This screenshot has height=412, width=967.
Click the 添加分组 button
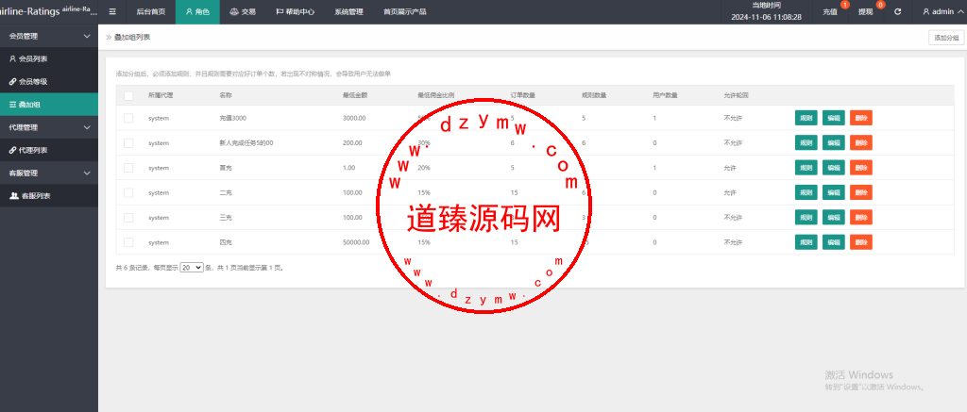[946, 38]
